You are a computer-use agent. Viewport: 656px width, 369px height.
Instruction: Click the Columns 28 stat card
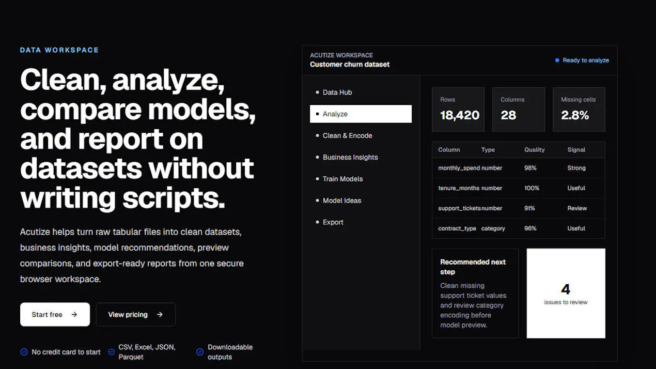tap(519, 109)
